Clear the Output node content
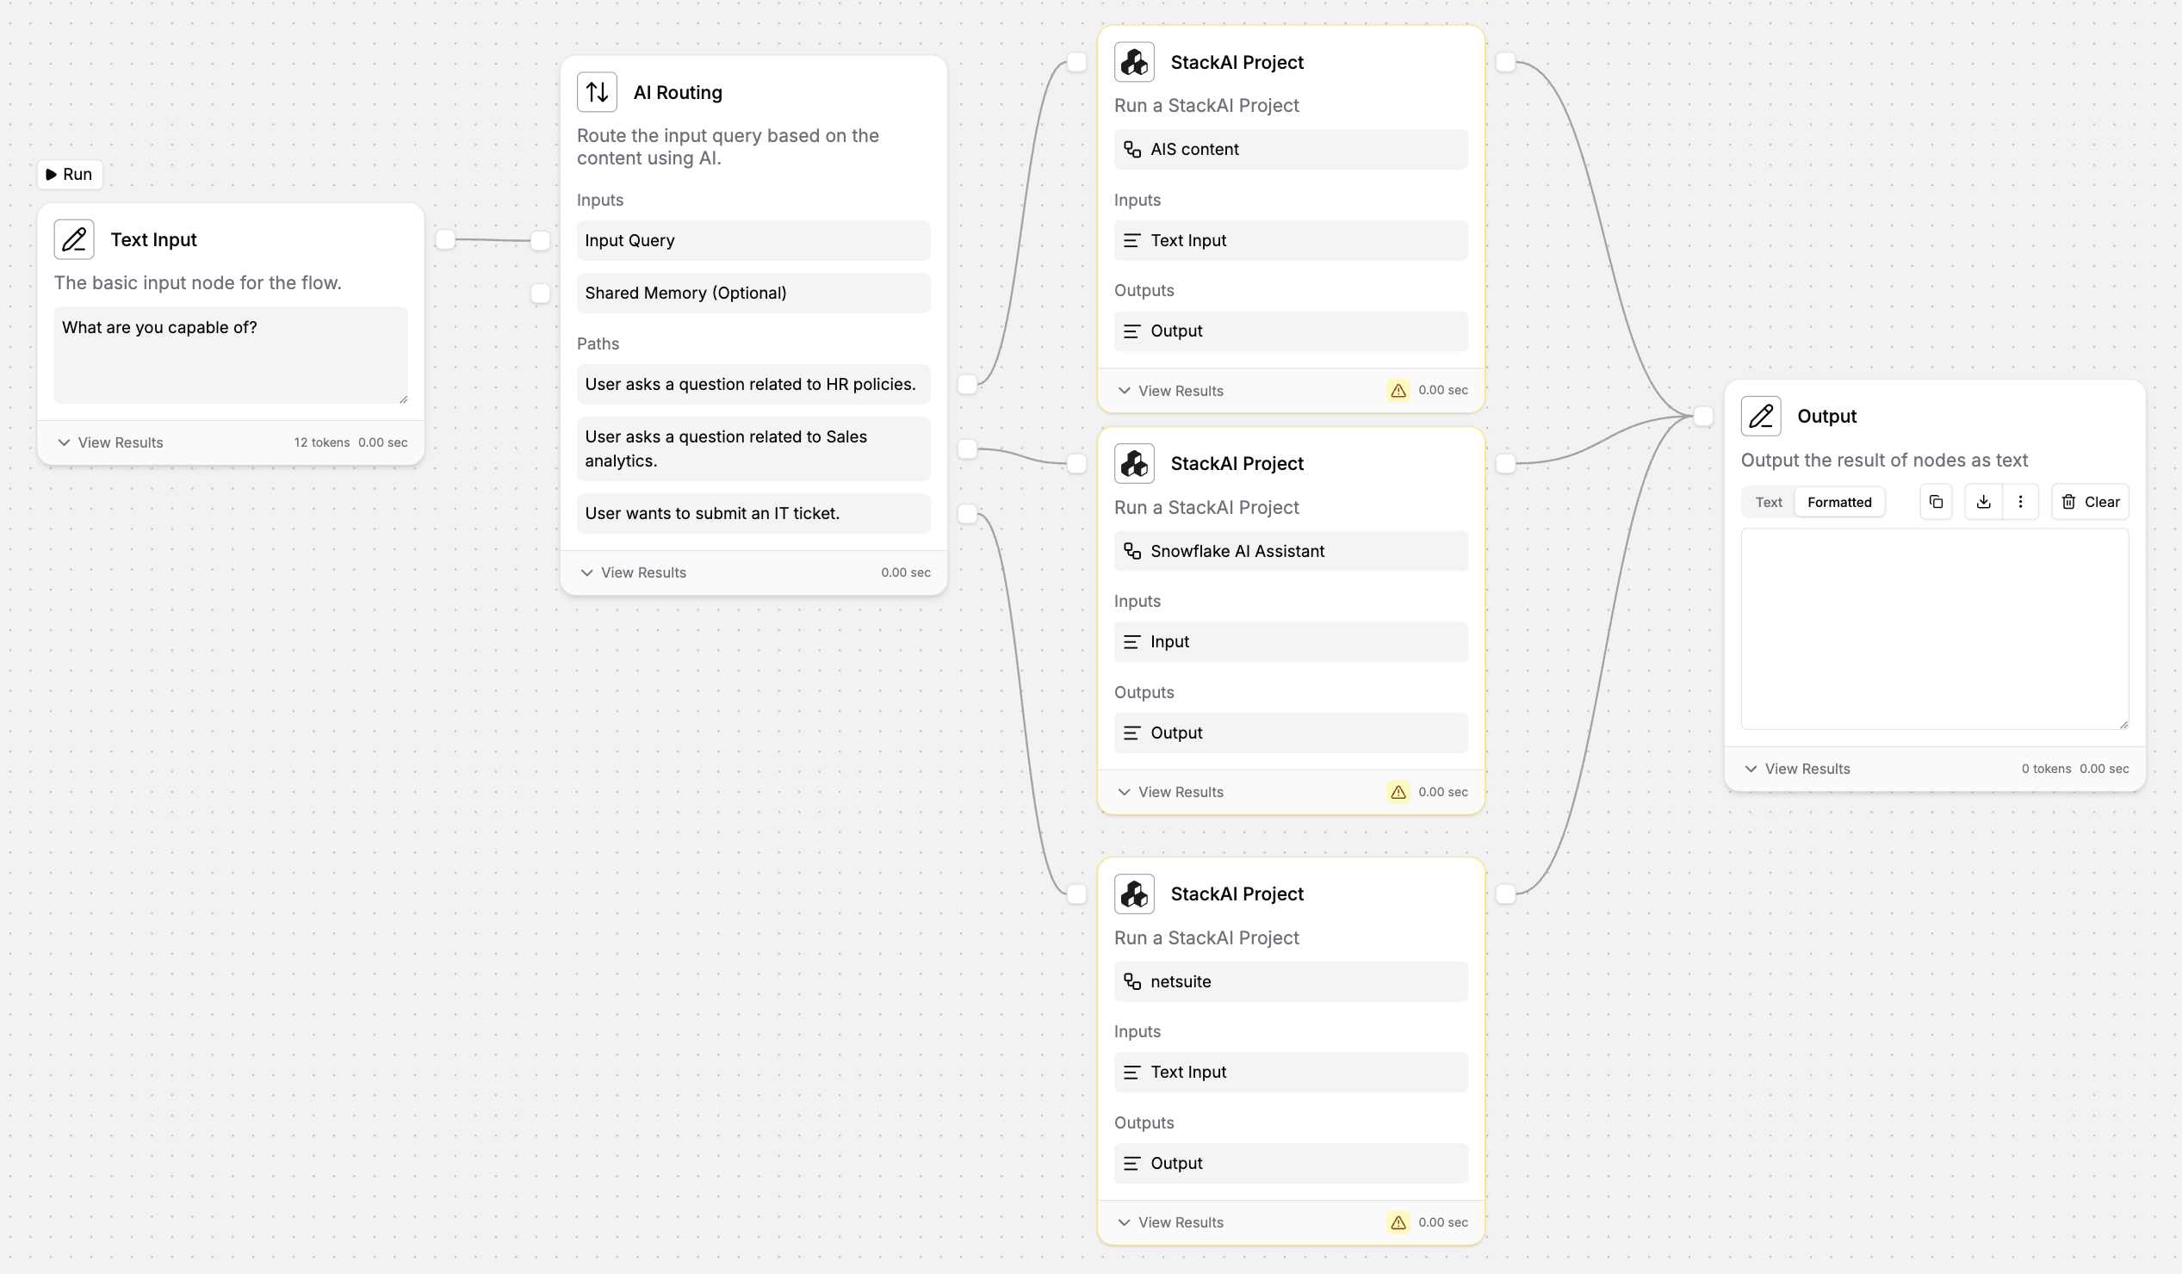This screenshot has height=1274, width=2182. (2090, 502)
